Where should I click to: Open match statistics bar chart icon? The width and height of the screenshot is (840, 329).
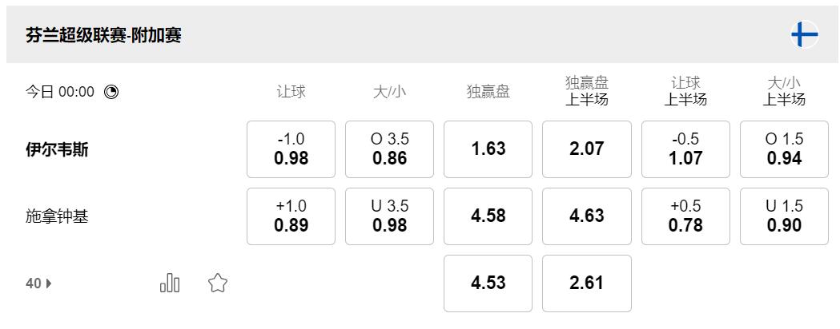pos(170,283)
